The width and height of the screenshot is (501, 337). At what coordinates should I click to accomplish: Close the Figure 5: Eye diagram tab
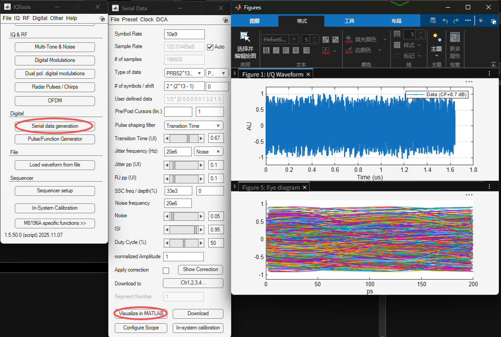pyautogui.click(x=305, y=187)
